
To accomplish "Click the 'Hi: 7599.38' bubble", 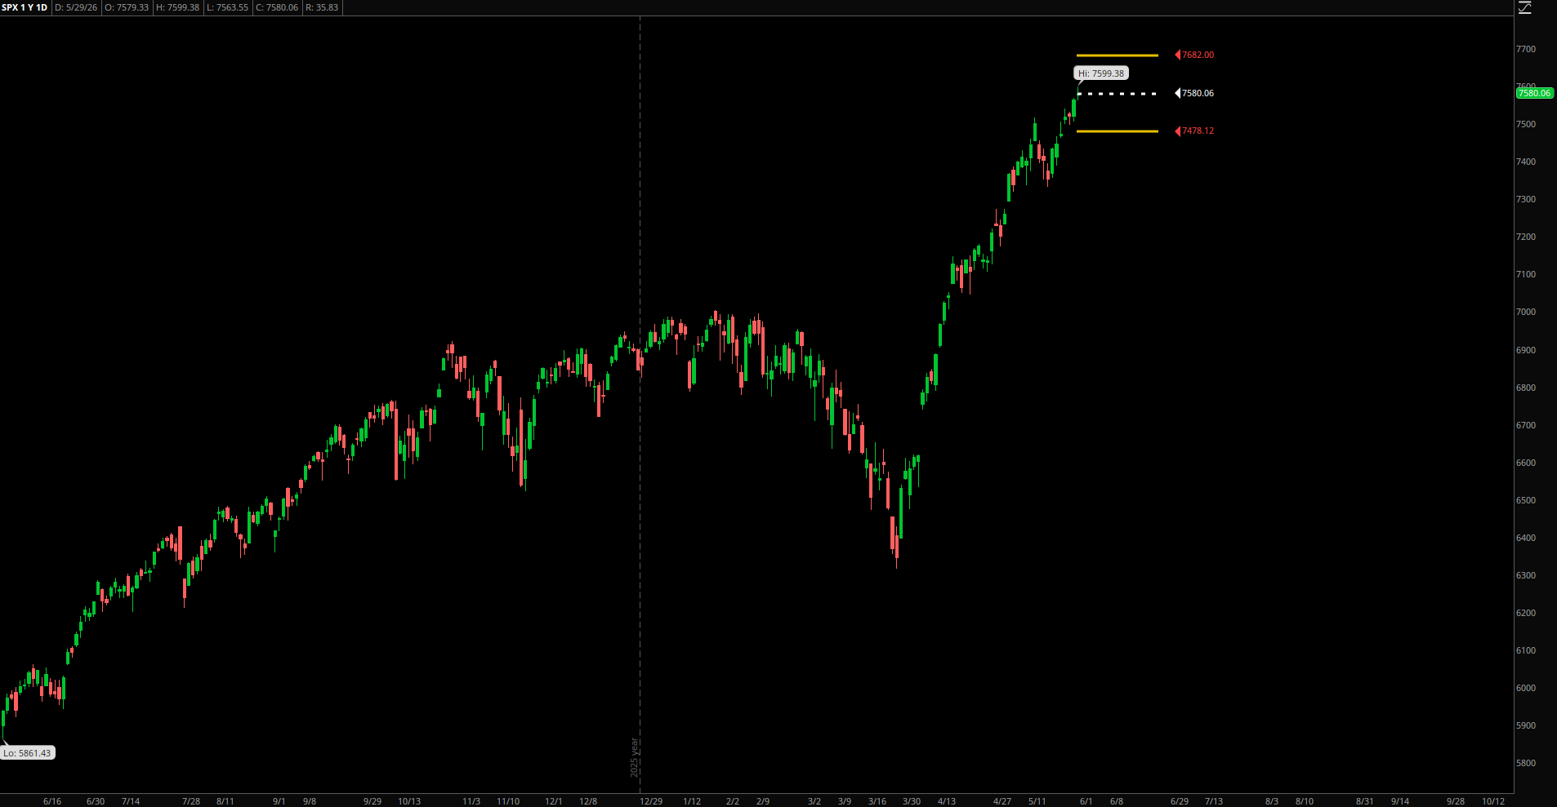I will pyautogui.click(x=1100, y=73).
